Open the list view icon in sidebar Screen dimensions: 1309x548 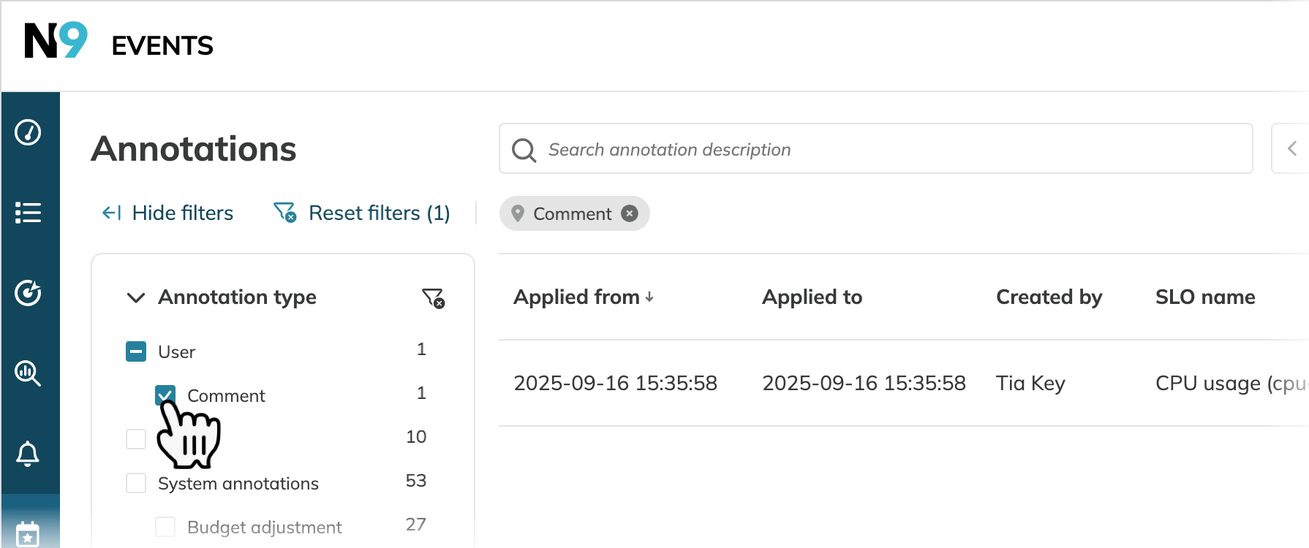[28, 213]
